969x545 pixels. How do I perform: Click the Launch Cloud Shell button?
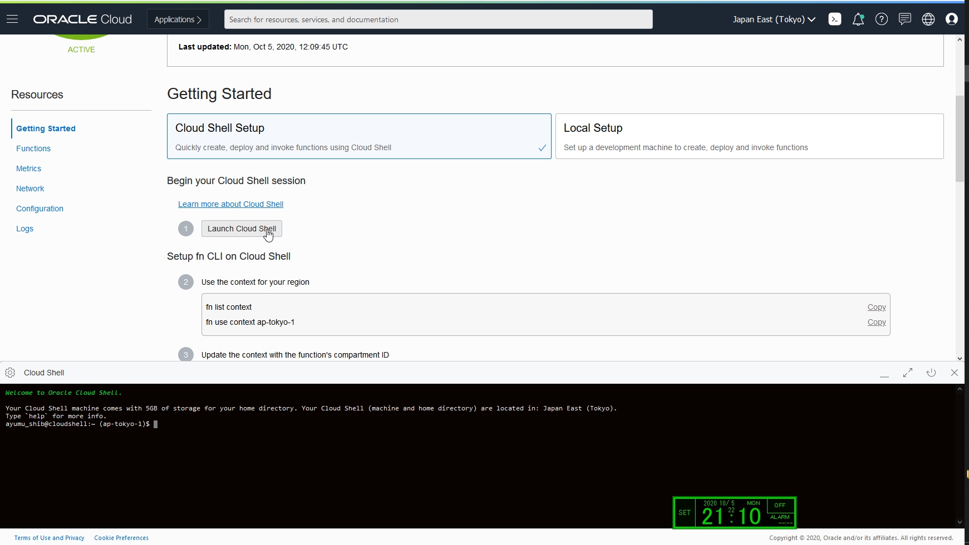(x=242, y=229)
